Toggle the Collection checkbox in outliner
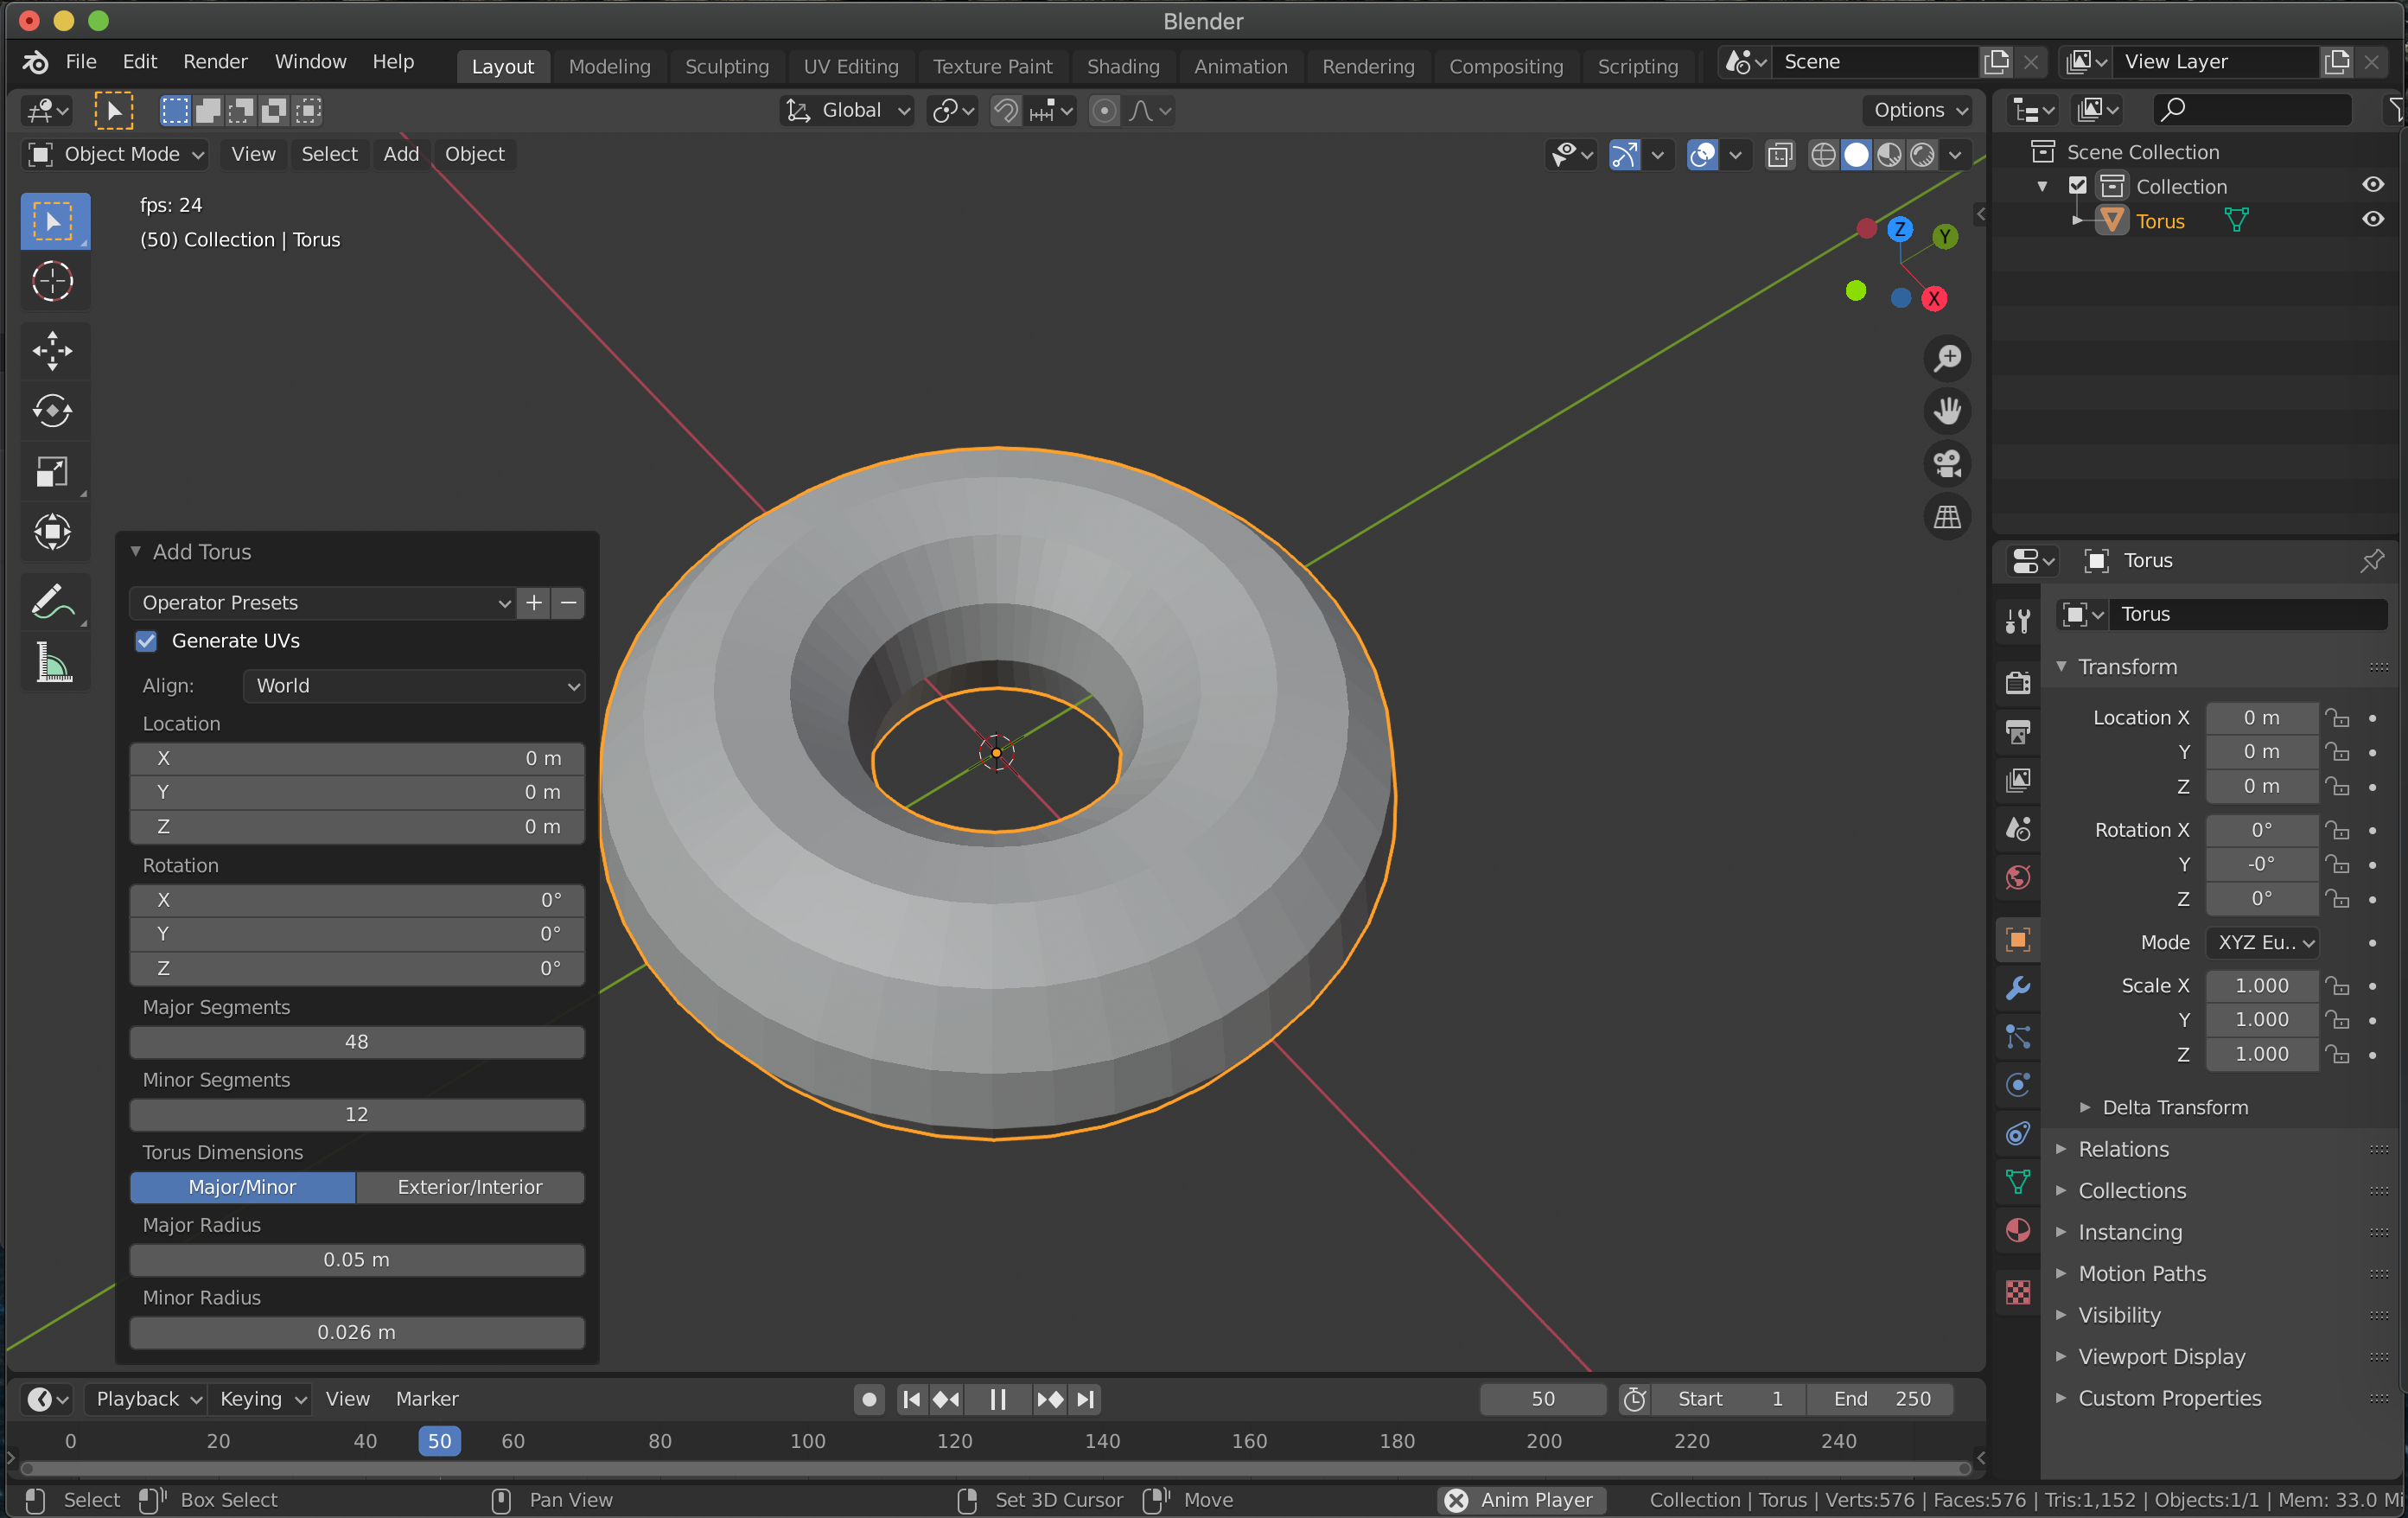The width and height of the screenshot is (2408, 1518). pyautogui.click(x=2077, y=186)
